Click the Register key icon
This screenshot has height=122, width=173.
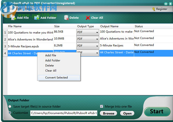tap(153, 9)
